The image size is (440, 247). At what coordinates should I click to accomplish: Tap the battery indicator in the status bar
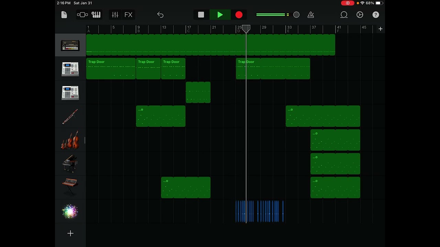point(379,3)
